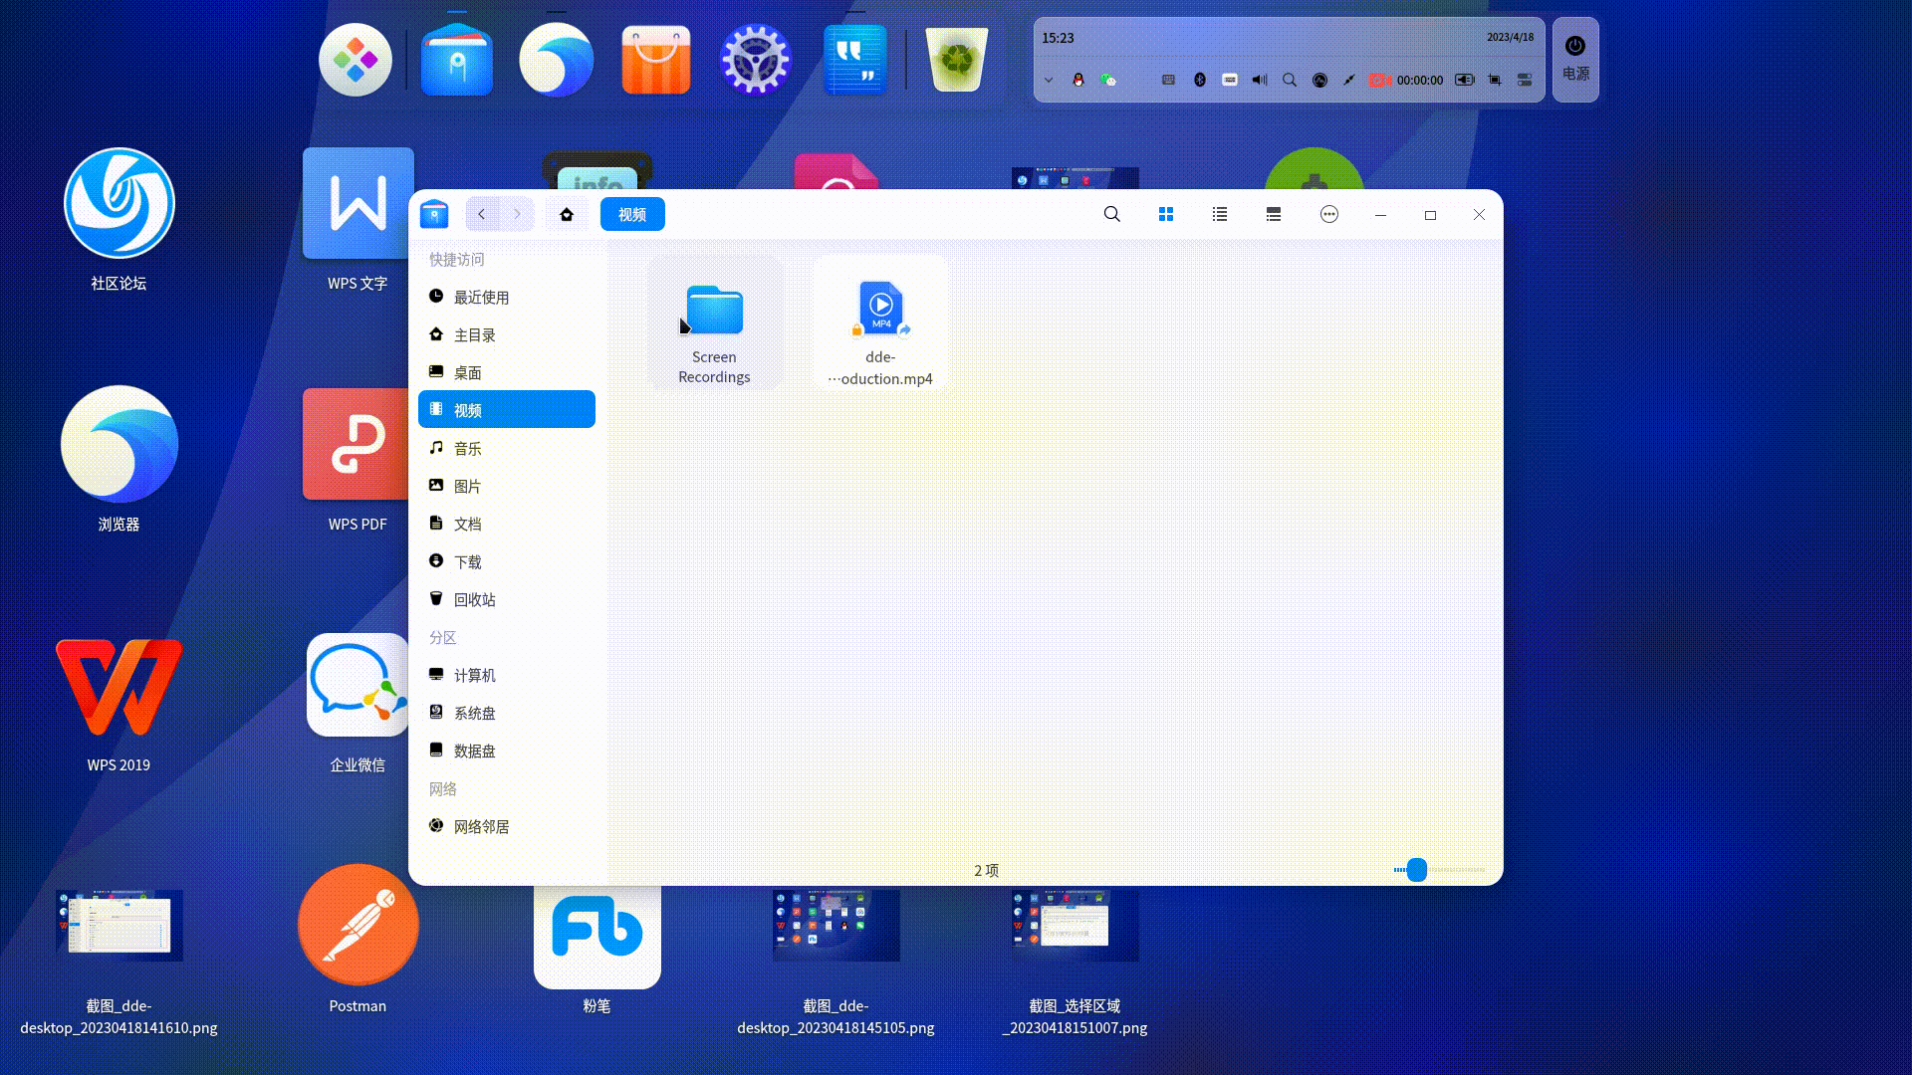Click the power button in the dock
The width and height of the screenshot is (1912, 1075).
pyautogui.click(x=1575, y=60)
